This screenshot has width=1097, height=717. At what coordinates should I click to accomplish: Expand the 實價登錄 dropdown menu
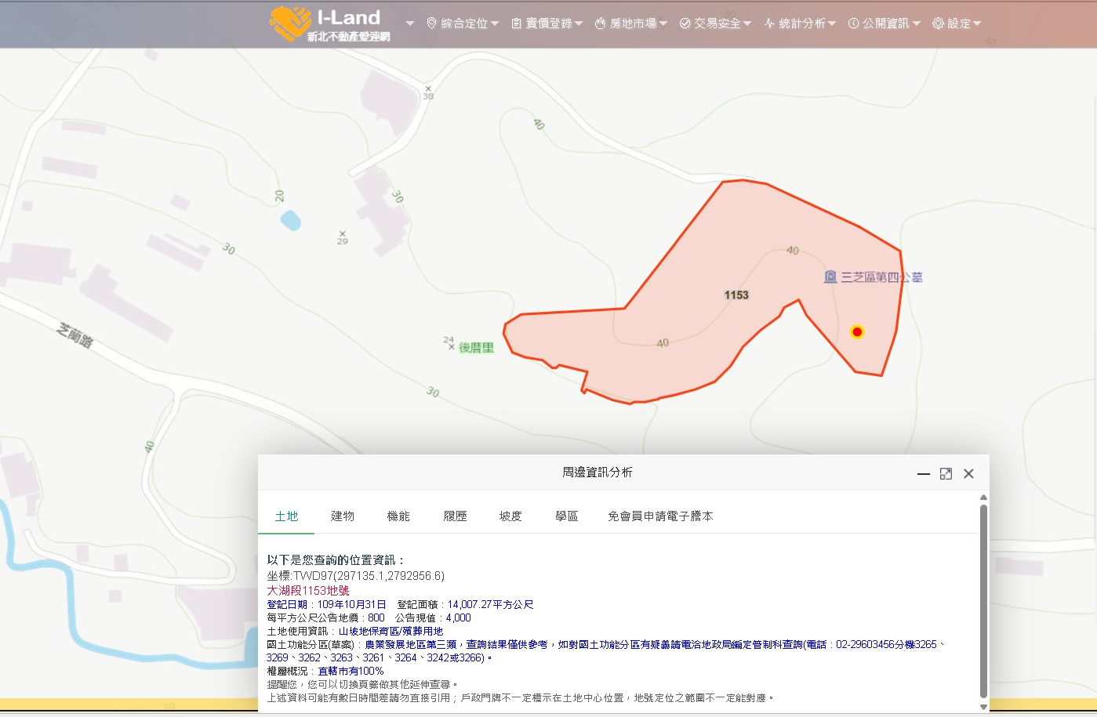(x=578, y=23)
